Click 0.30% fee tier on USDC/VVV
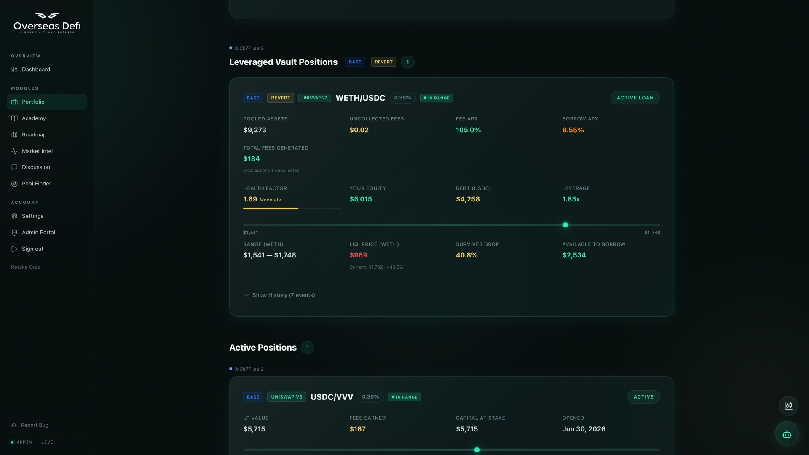This screenshot has width=809, height=455. coord(370,397)
